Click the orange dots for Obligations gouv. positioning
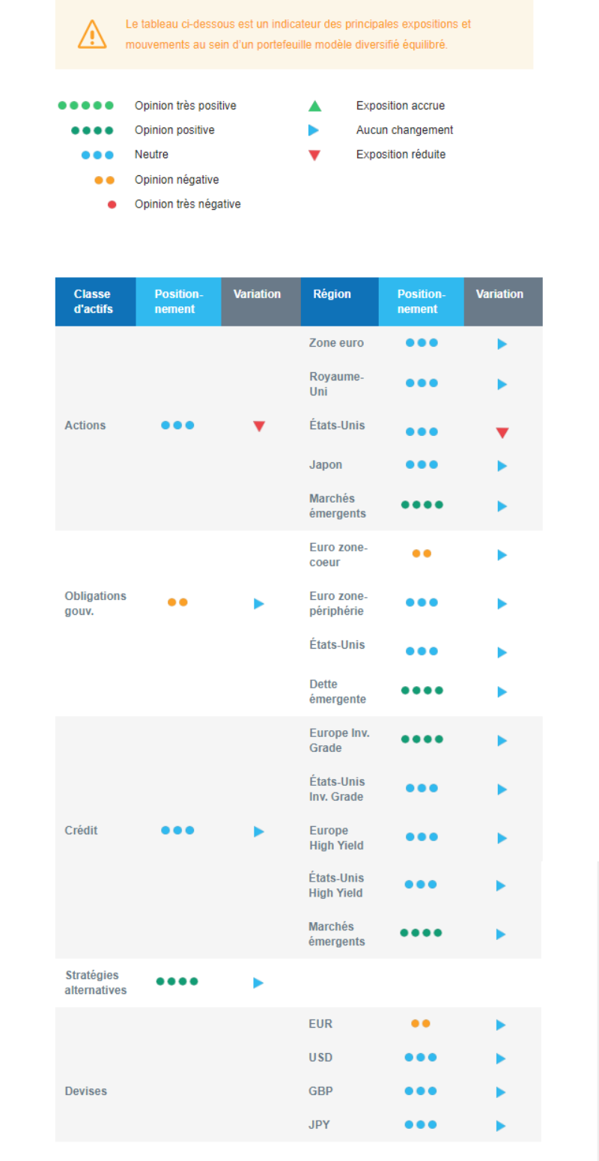The width and height of the screenshot is (599, 1161). [x=177, y=602]
